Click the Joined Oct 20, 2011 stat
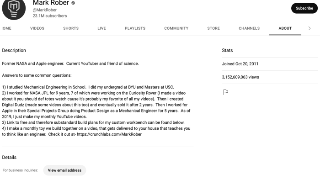Screen dimensions: 320x180 [240, 64]
